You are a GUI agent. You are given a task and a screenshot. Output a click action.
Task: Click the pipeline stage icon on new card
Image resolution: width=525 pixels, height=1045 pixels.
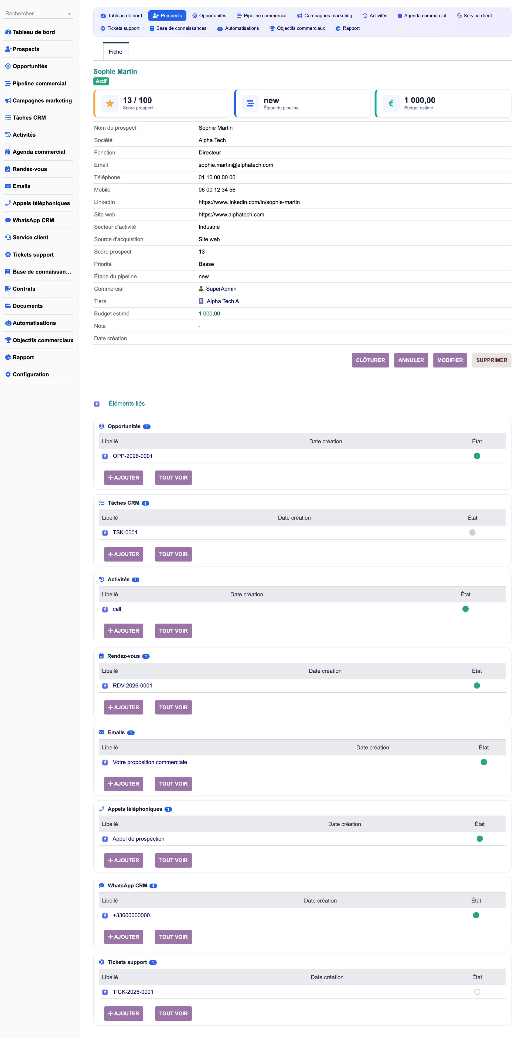[251, 103]
